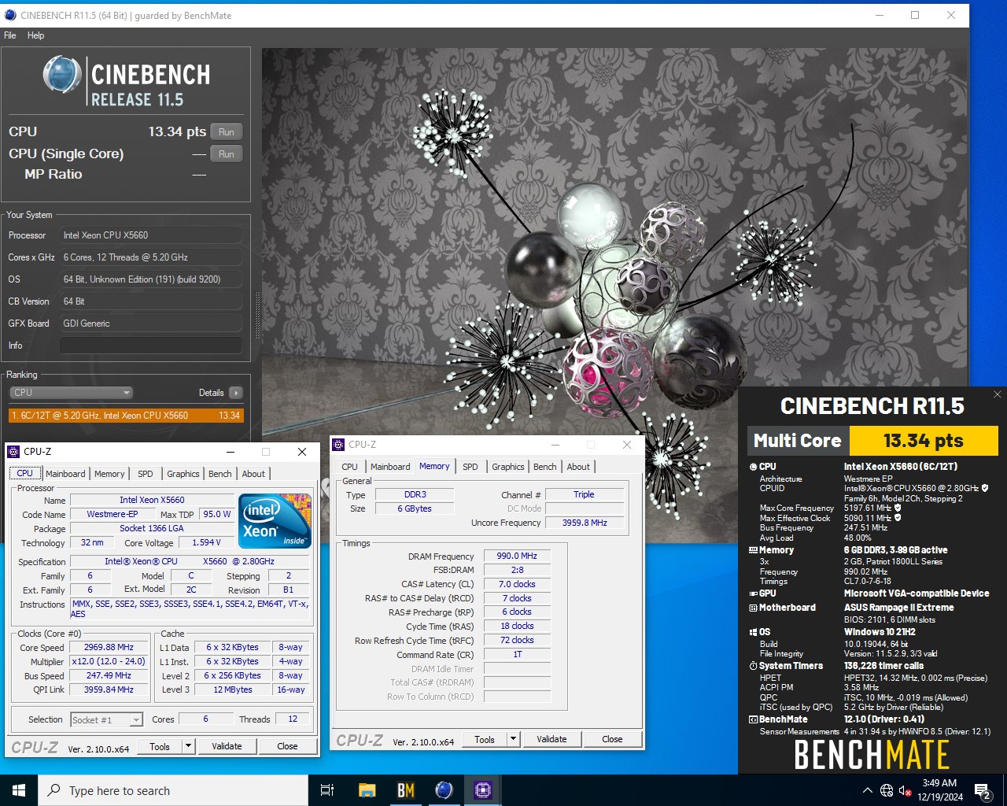This screenshot has height=806, width=1007.
Task: Open the notification center icon
Action: point(983,790)
